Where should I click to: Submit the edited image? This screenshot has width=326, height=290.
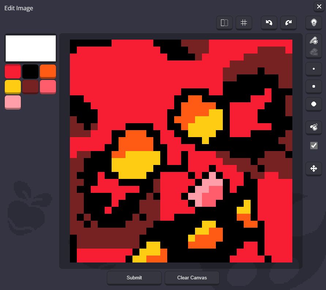[134, 278]
